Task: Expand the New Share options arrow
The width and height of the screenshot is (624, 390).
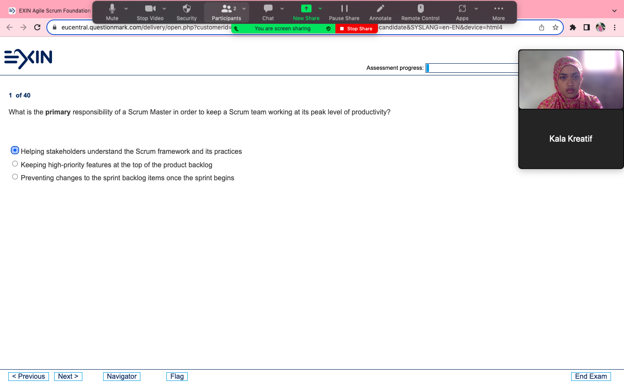Action: click(320, 9)
